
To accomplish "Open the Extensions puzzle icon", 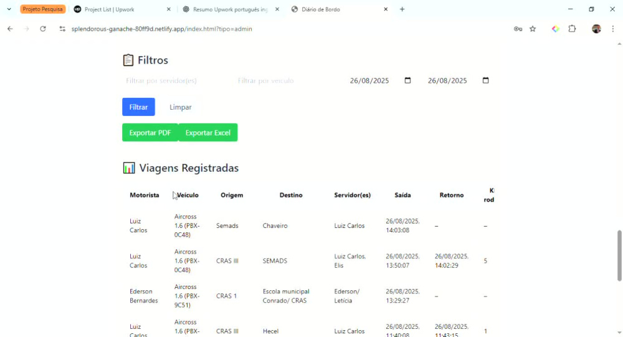I will (572, 29).
